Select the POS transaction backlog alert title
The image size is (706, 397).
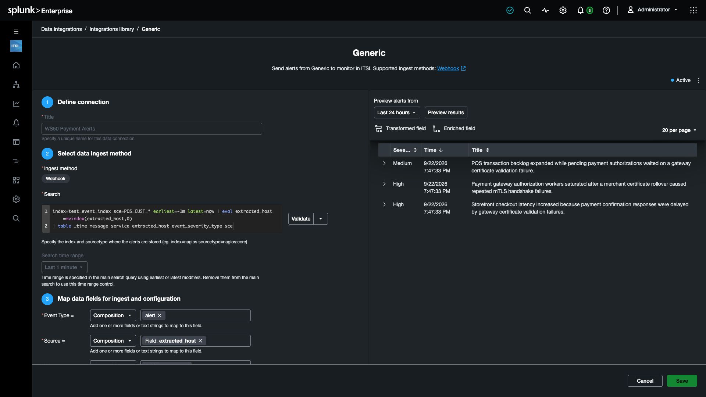click(581, 167)
